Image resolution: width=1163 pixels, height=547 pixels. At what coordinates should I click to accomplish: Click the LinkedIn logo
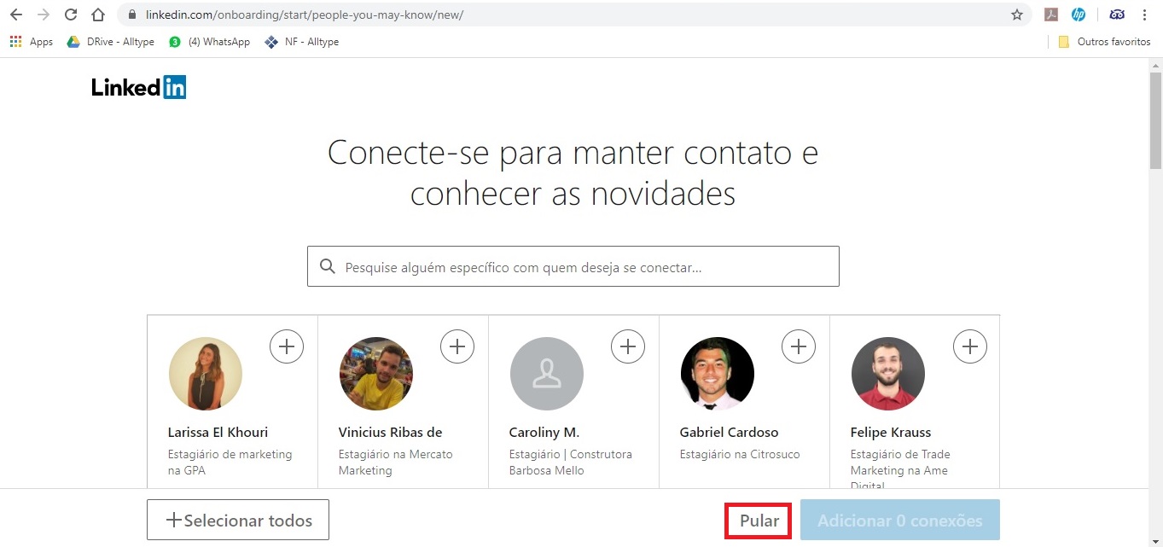point(138,87)
